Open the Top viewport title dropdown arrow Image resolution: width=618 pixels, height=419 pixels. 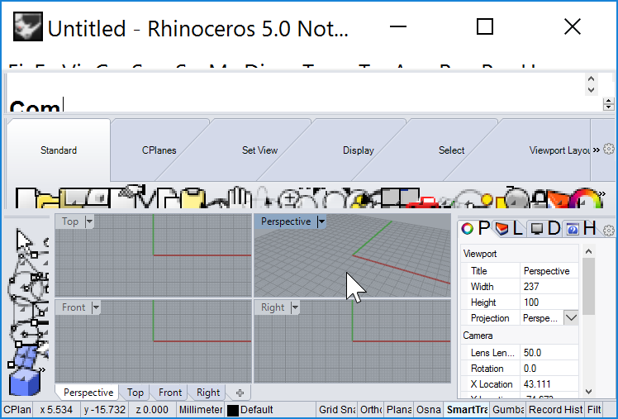(89, 221)
